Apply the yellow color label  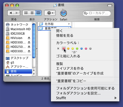point(73,49)
